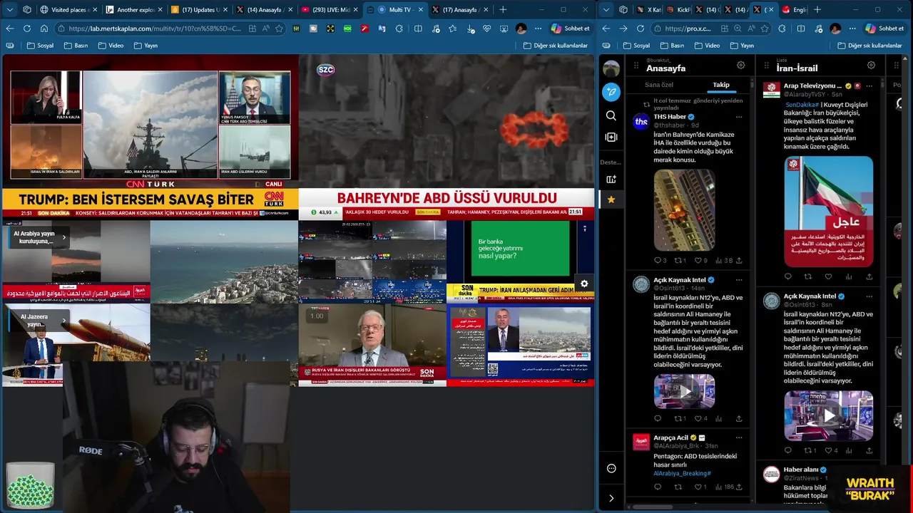The height and width of the screenshot is (513, 913).
Task: Like the THS Haber post
Action: [x=698, y=260]
